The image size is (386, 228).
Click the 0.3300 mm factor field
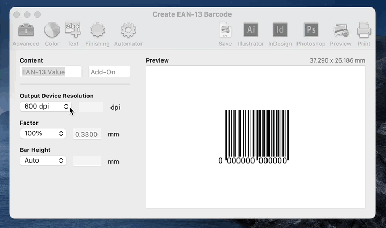[x=87, y=134]
